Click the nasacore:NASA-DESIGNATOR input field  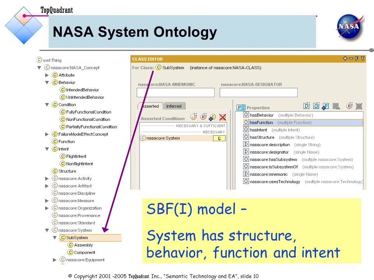(259, 93)
